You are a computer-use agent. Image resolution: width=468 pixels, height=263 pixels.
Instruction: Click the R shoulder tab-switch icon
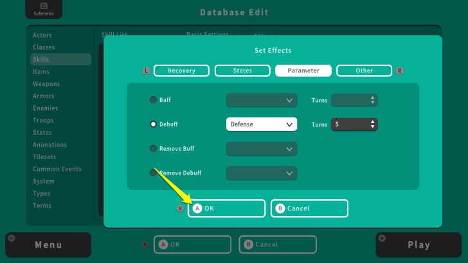(400, 71)
